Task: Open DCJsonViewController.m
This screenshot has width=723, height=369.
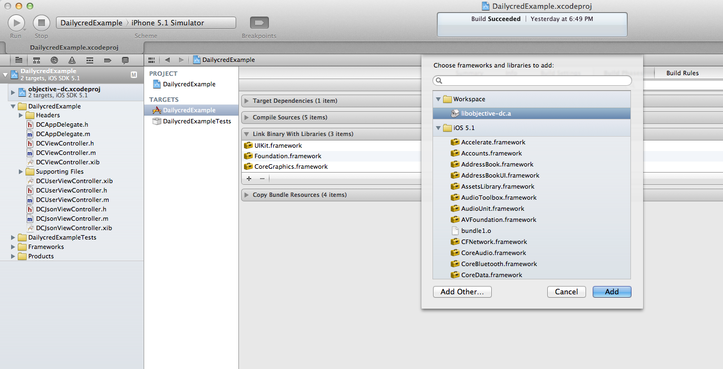Action: point(72,219)
